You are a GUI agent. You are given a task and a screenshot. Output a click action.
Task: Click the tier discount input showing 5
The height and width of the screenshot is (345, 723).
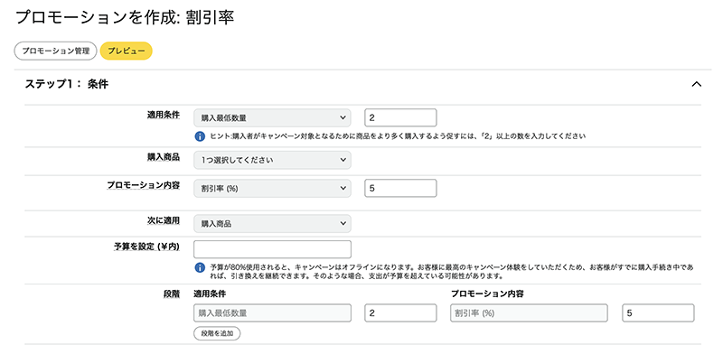[x=658, y=312]
